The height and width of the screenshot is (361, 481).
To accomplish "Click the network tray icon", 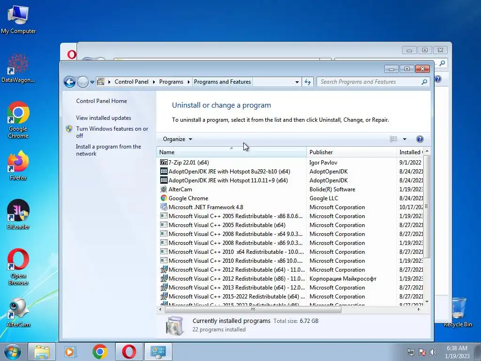I will [x=411, y=352].
